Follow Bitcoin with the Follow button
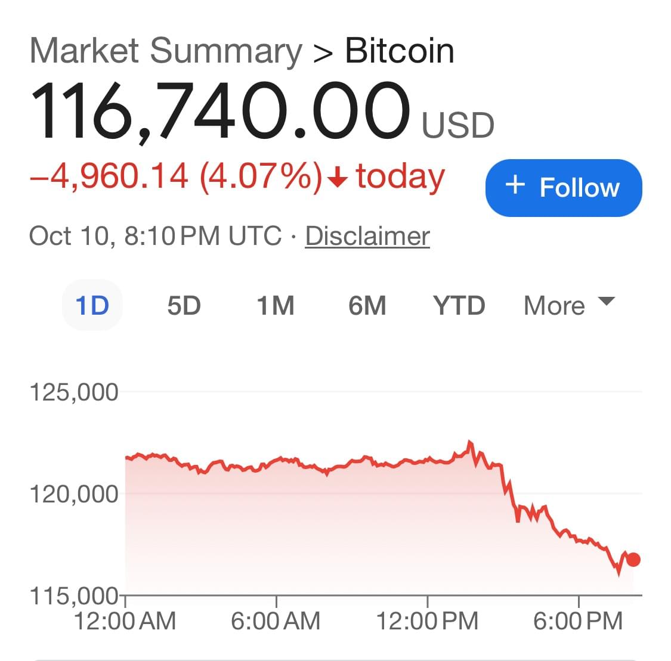Viewport: 671px width, 661px height. coord(564,188)
